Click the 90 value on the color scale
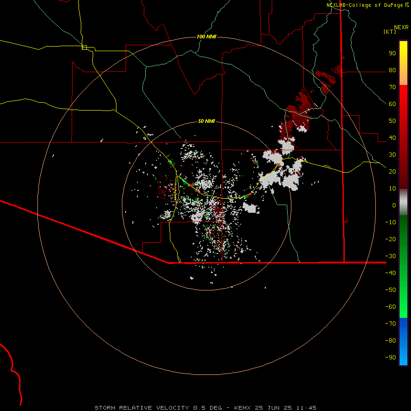This screenshot has height=411, width=411. point(392,53)
